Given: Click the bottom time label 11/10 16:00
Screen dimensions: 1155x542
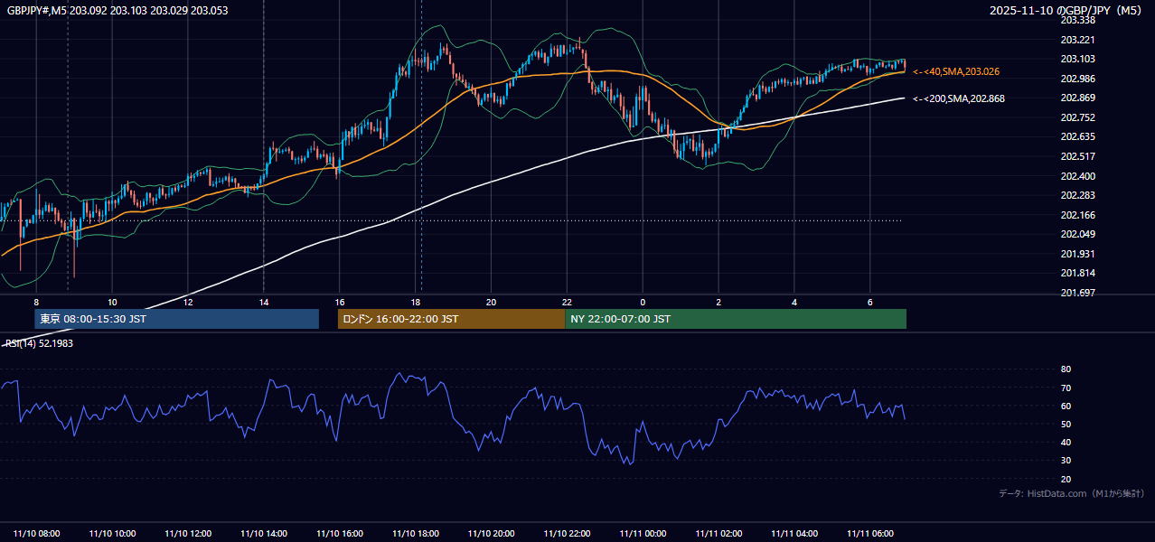Looking at the screenshot, I should tap(340, 534).
